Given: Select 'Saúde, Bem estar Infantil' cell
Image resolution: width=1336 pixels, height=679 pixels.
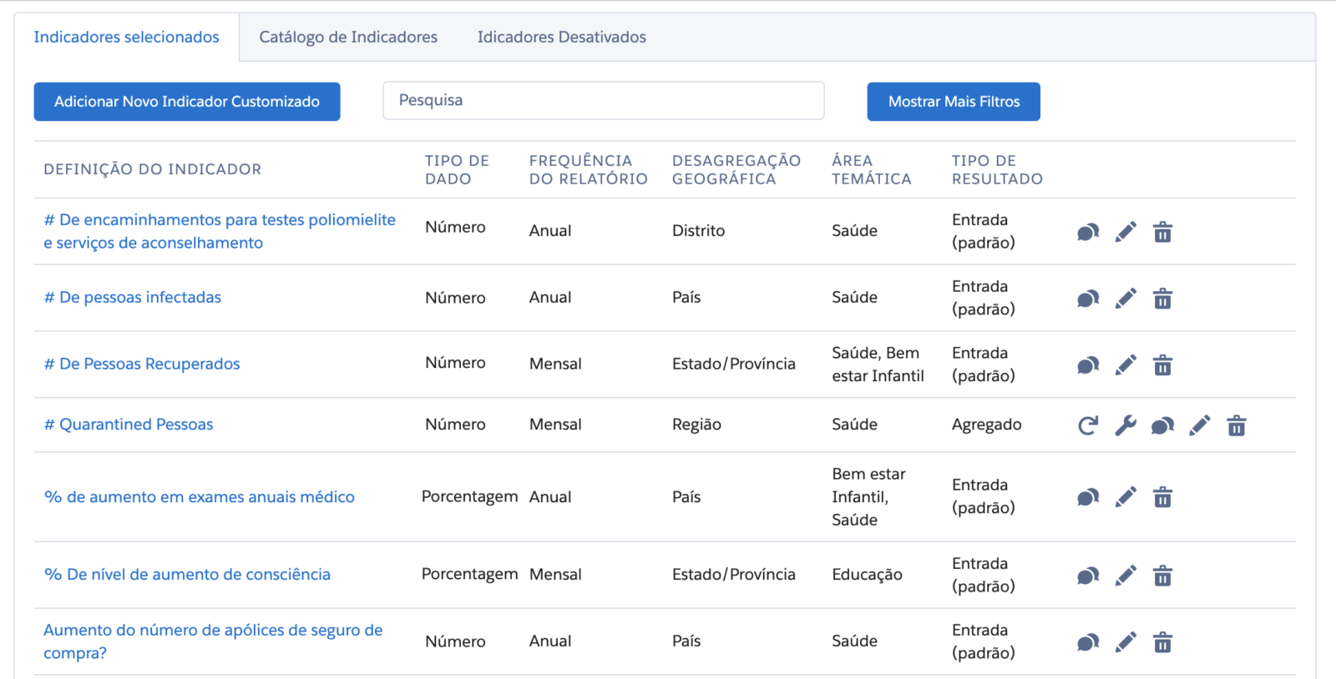Looking at the screenshot, I should [878, 365].
